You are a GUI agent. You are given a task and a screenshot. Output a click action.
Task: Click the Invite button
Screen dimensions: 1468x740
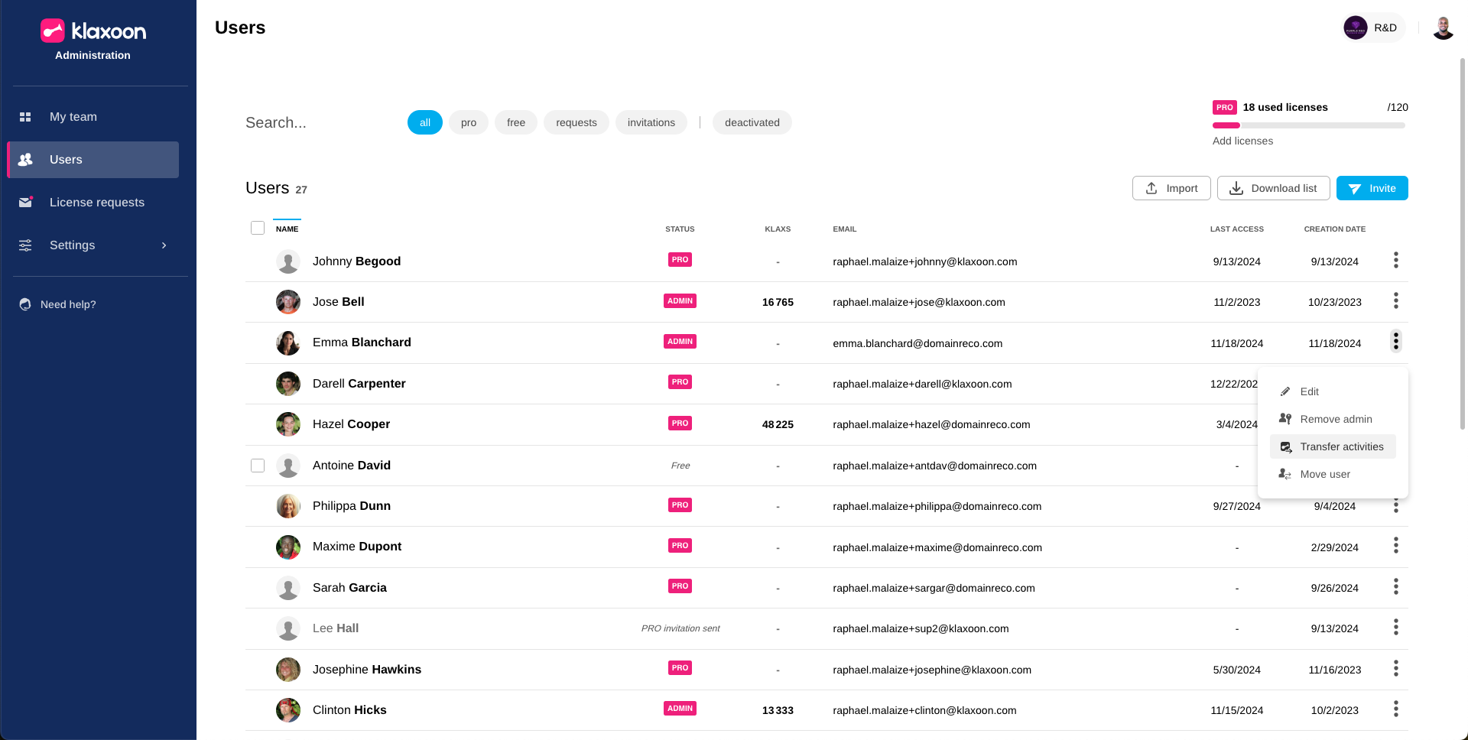point(1372,188)
